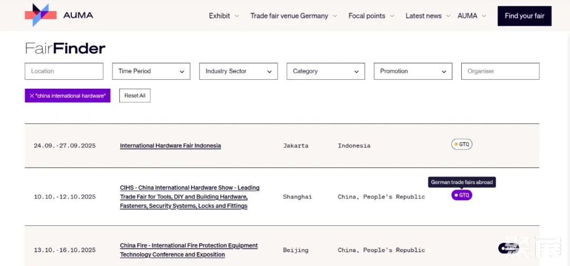Open the Exhibit navigation menu
Screen dimensions: 570x266
pos(224,16)
